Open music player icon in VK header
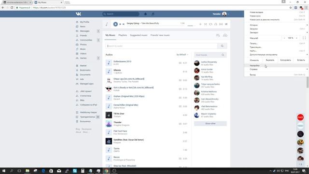 coord(153,14)
